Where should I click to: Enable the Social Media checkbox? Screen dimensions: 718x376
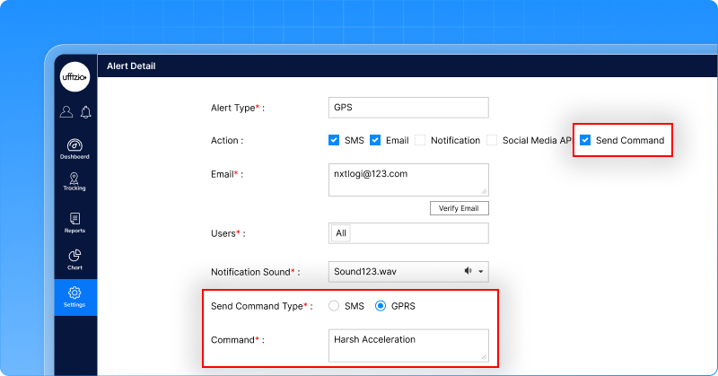tap(492, 141)
